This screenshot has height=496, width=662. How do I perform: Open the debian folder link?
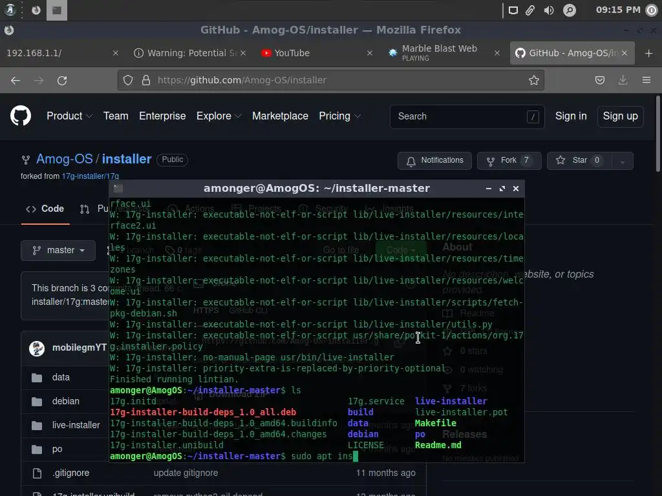point(65,402)
